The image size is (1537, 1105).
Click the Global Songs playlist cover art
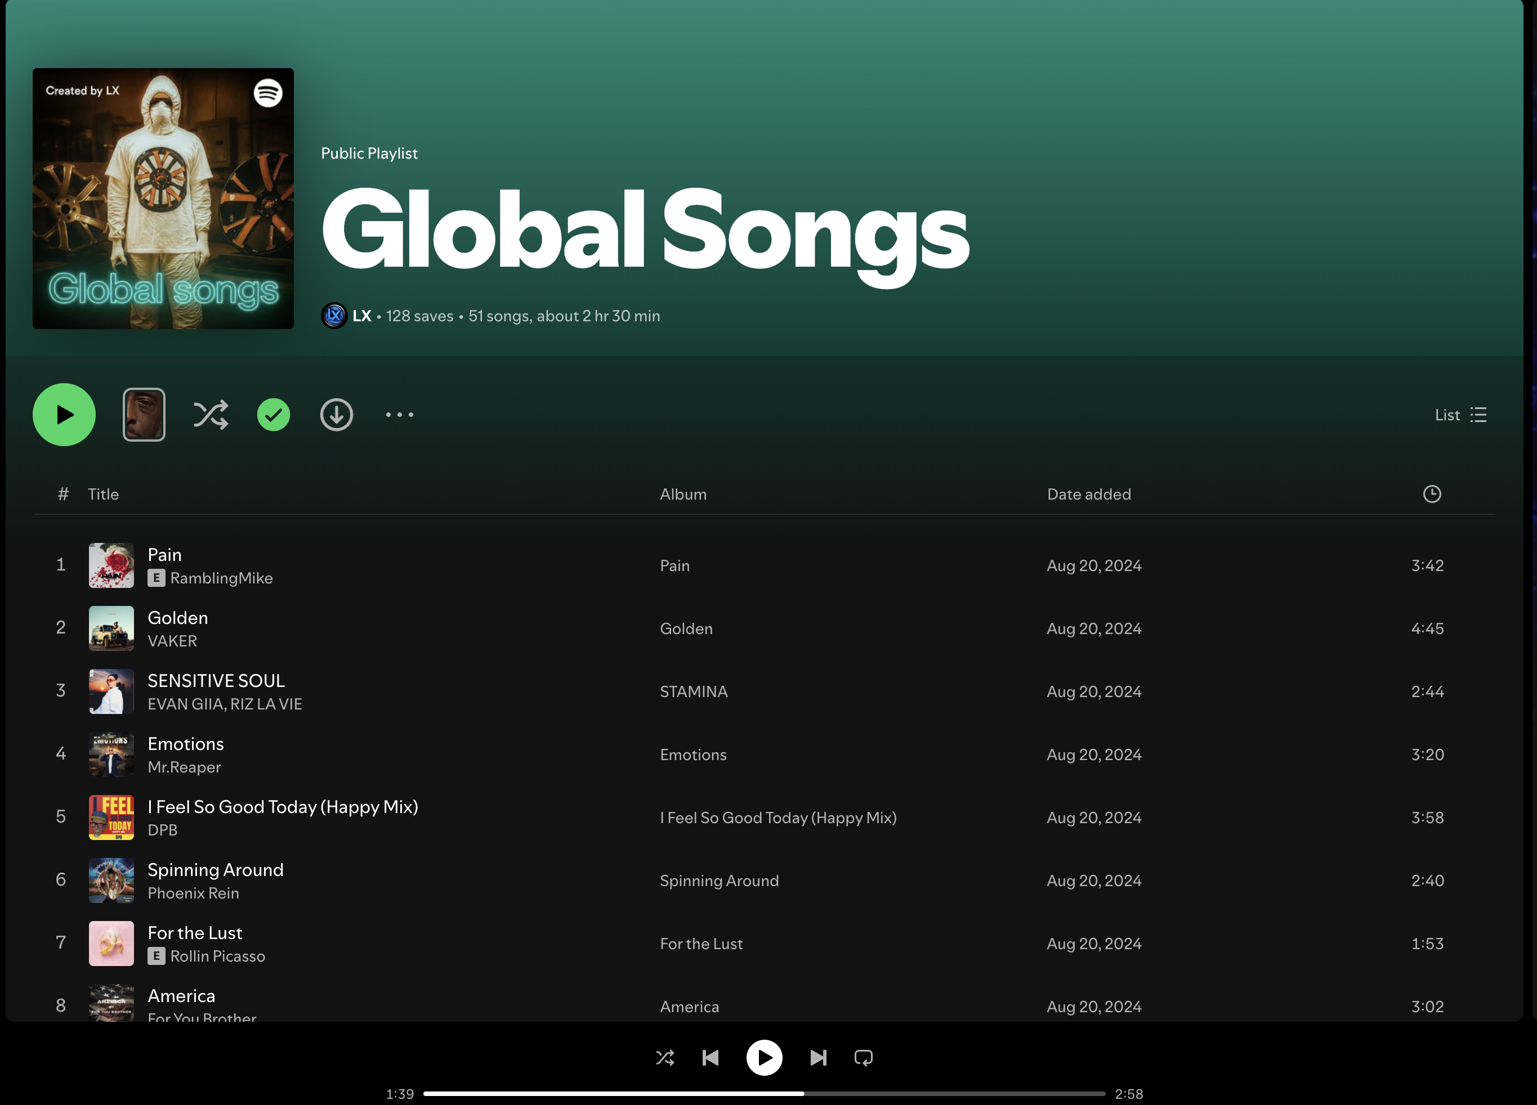point(163,199)
